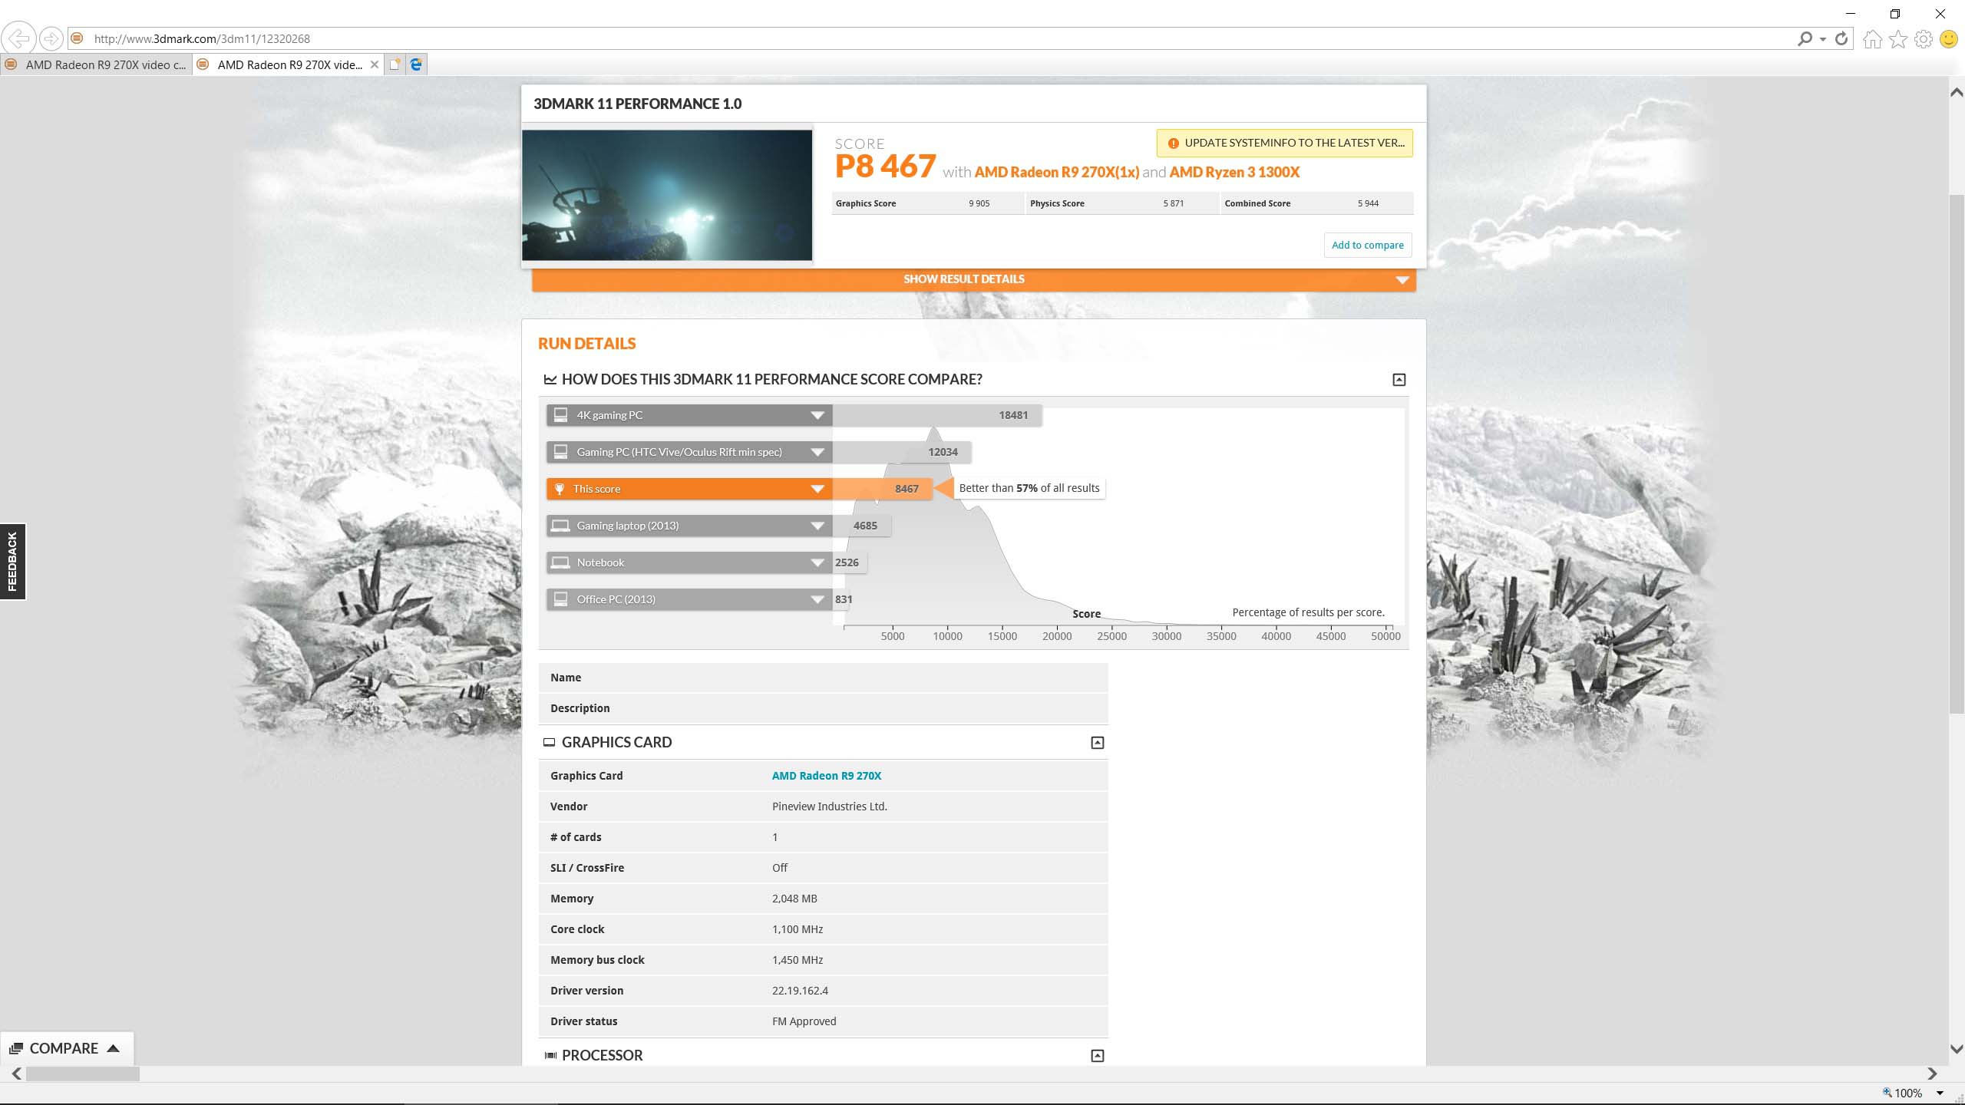Click the warning icon in update notice

tap(1173, 143)
